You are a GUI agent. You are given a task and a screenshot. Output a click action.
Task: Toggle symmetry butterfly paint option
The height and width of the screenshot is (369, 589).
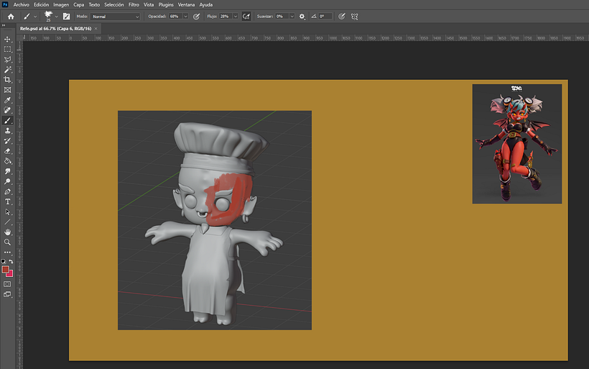(354, 16)
